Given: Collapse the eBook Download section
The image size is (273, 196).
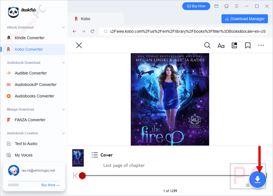Looking at the screenshot, I should [63, 28].
